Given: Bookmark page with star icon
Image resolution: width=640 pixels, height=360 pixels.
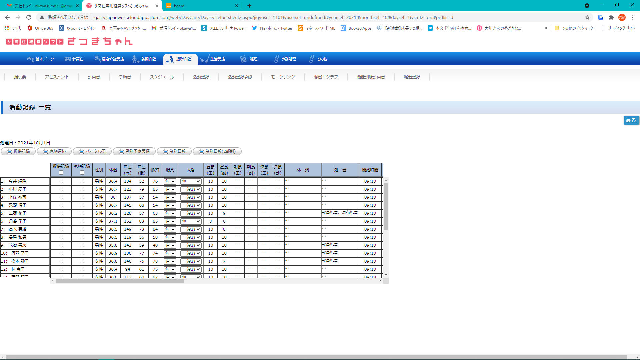Looking at the screenshot, I should point(587,17).
